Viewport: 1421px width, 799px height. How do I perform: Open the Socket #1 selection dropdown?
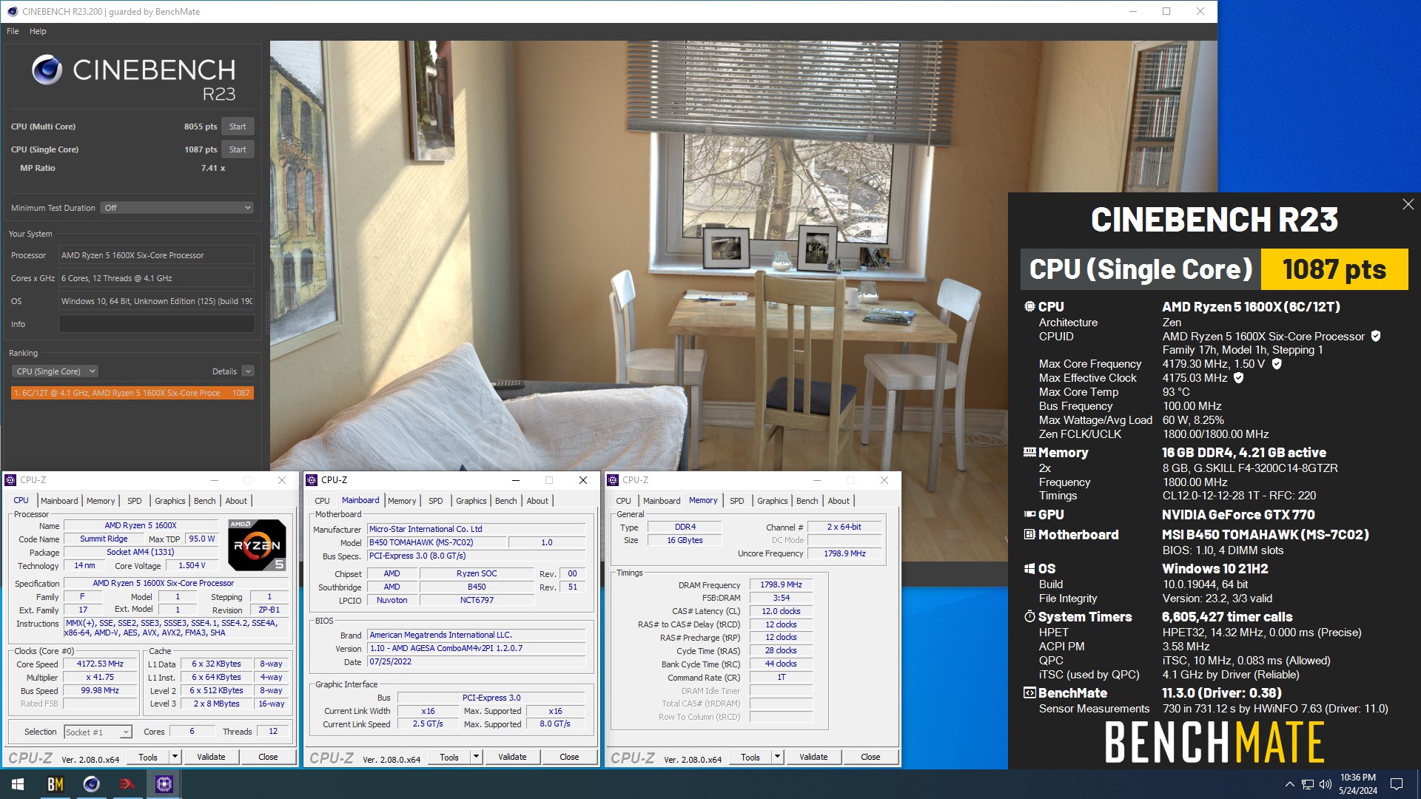point(98,732)
